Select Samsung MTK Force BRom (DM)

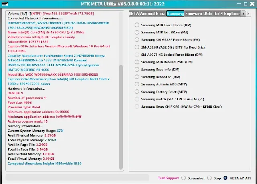(137, 25)
